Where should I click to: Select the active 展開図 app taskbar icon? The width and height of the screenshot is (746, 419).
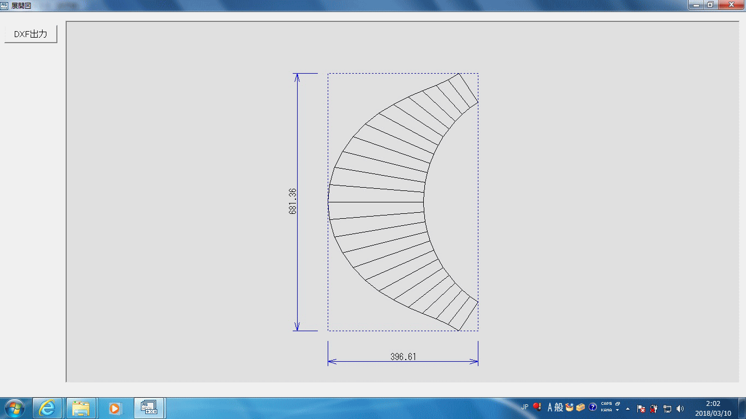pos(149,408)
